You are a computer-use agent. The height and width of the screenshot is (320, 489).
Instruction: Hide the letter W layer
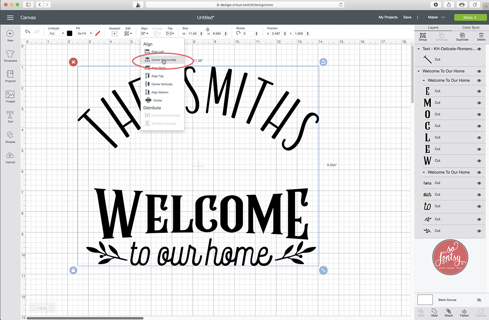479,161
